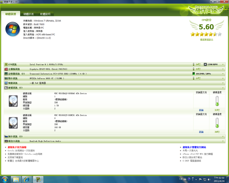Viewport: 229px width, 183px height.
Task: Click the graphics card info row icon
Action: [6, 78]
